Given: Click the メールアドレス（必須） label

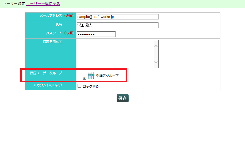Looking at the screenshot, I should tap(56, 15).
